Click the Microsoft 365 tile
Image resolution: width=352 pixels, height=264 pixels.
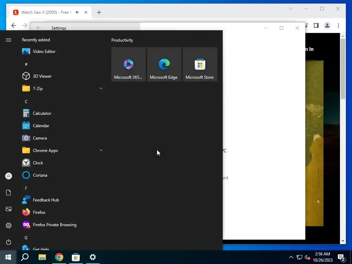[x=129, y=64]
